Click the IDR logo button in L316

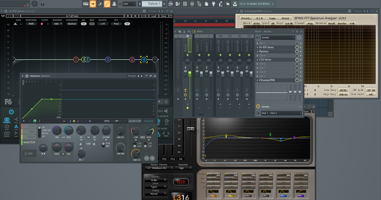point(182,182)
